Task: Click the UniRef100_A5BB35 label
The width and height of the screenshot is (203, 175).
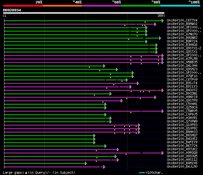Action: pyautogui.click(x=182, y=62)
